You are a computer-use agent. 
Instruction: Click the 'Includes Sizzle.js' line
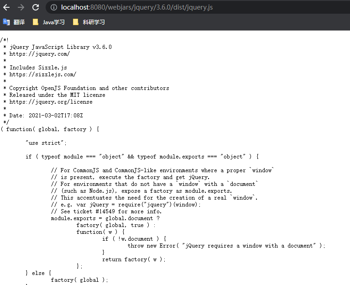point(38,68)
